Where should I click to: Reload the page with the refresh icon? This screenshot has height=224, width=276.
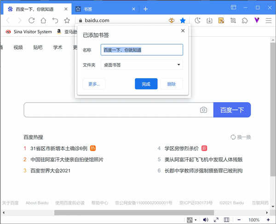click(31, 21)
